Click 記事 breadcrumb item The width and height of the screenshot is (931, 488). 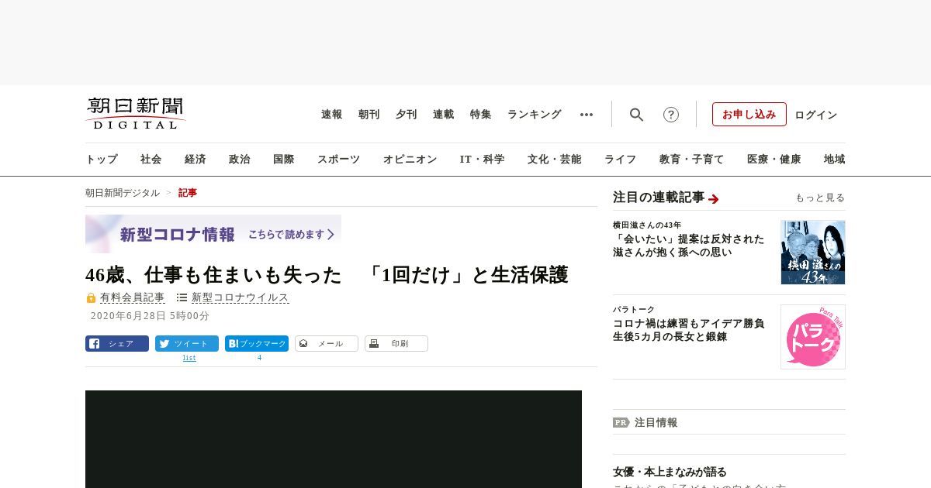pyautogui.click(x=188, y=193)
